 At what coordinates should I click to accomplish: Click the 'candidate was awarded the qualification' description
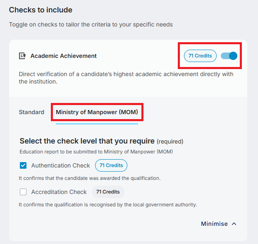(89, 178)
